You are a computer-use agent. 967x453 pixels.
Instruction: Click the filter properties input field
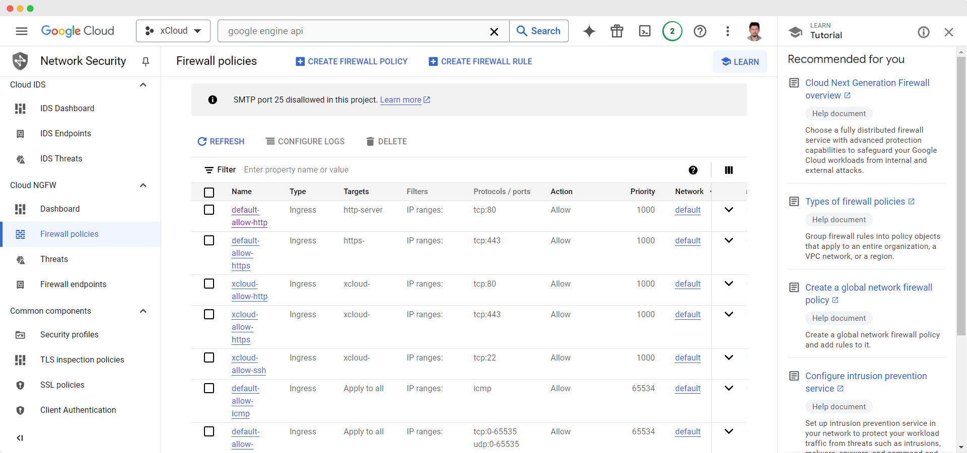click(x=353, y=169)
